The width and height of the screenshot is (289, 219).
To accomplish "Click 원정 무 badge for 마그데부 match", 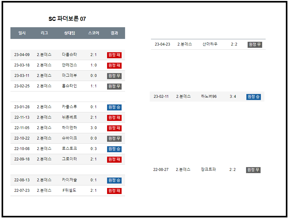I will pyautogui.click(x=114, y=76).
